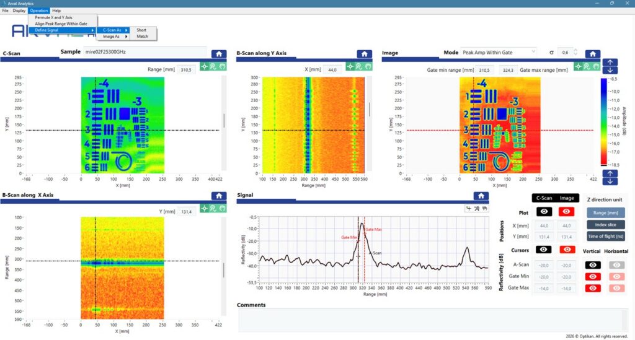Decrease the sigma value with stepper down arrow

575,54
